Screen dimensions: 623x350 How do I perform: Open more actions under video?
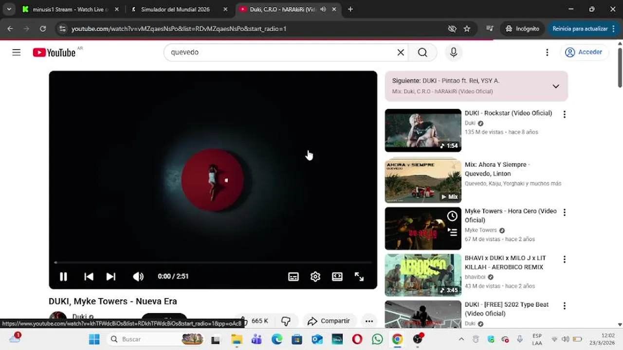point(369,321)
